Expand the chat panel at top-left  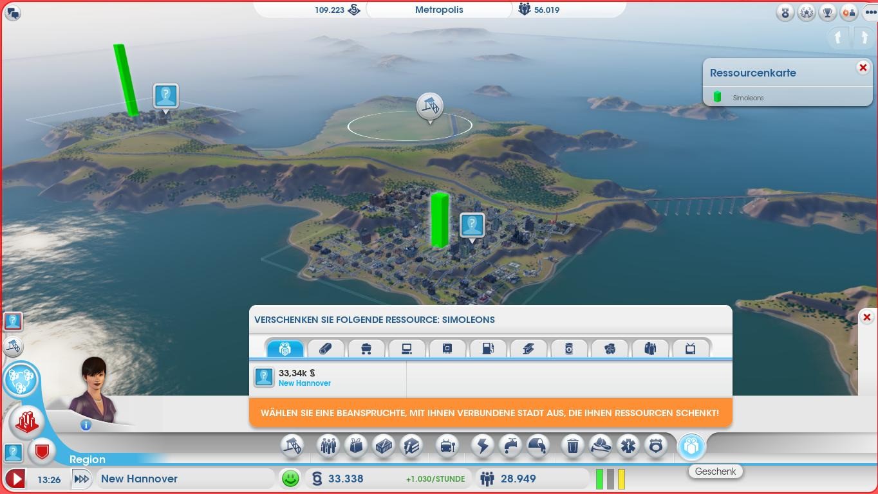12,12
